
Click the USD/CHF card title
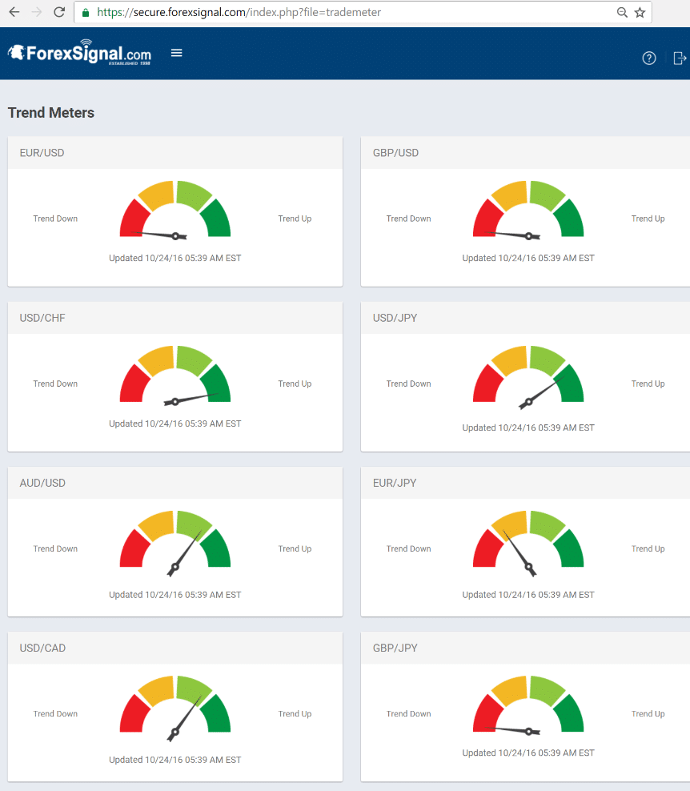coord(42,318)
